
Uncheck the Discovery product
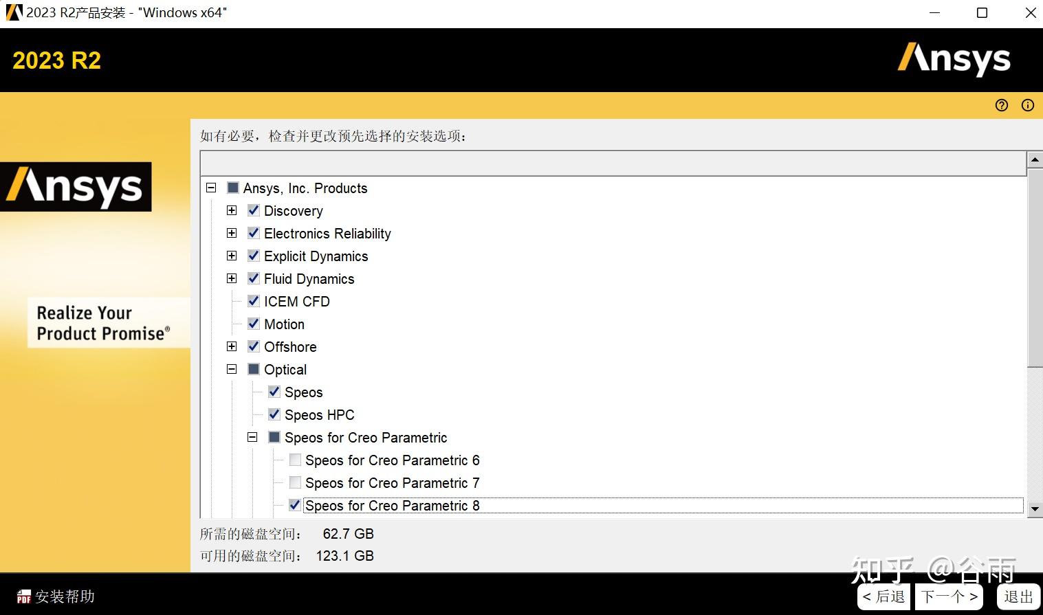click(253, 210)
